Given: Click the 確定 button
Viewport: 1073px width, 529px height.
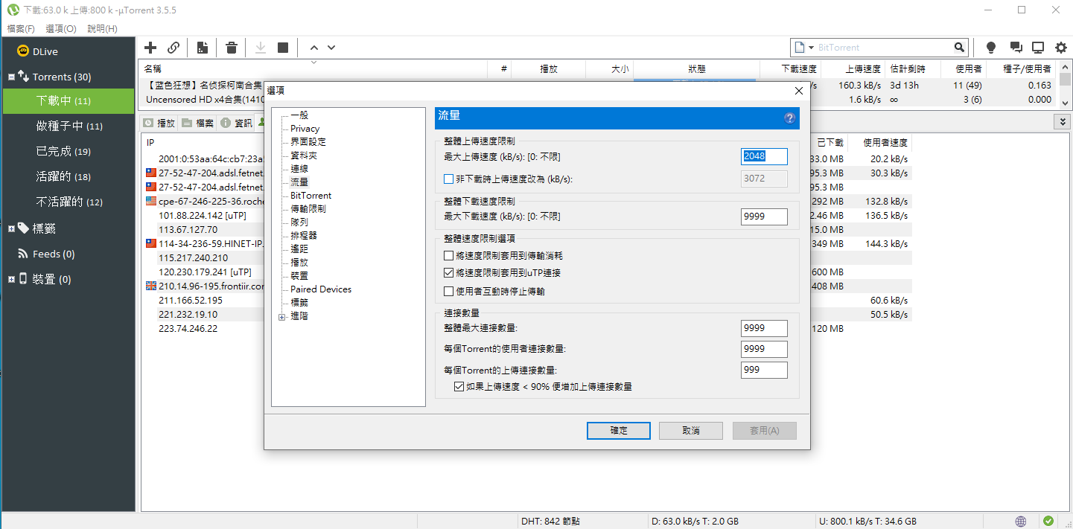Looking at the screenshot, I should [618, 431].
